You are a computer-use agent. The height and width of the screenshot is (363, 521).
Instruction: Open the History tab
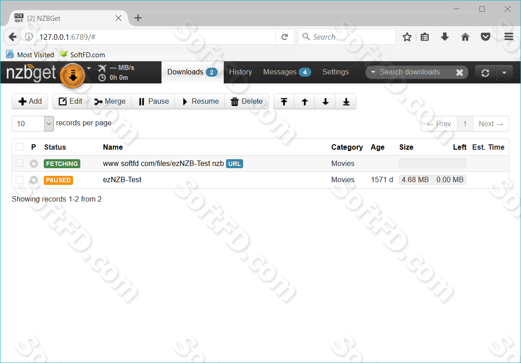point(240,72)
